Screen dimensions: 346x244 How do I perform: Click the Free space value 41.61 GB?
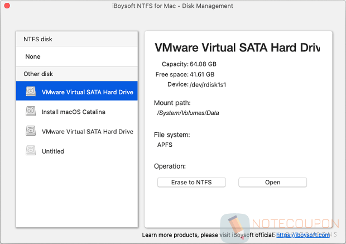(202, 74)
